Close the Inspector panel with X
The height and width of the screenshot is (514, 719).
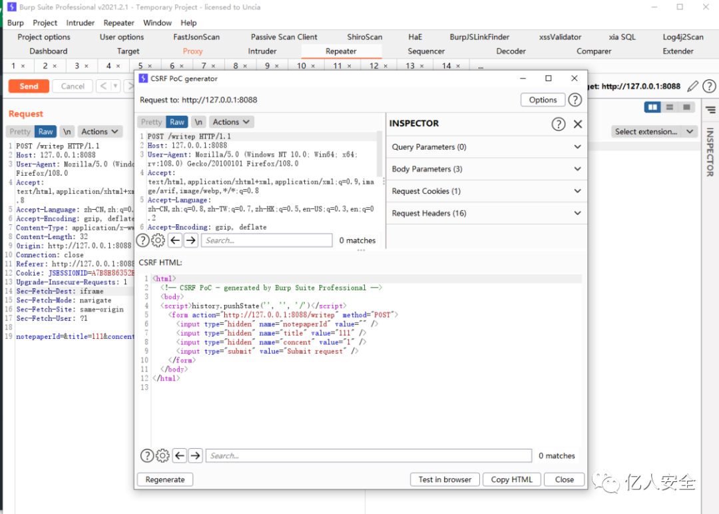pos(578,124)
